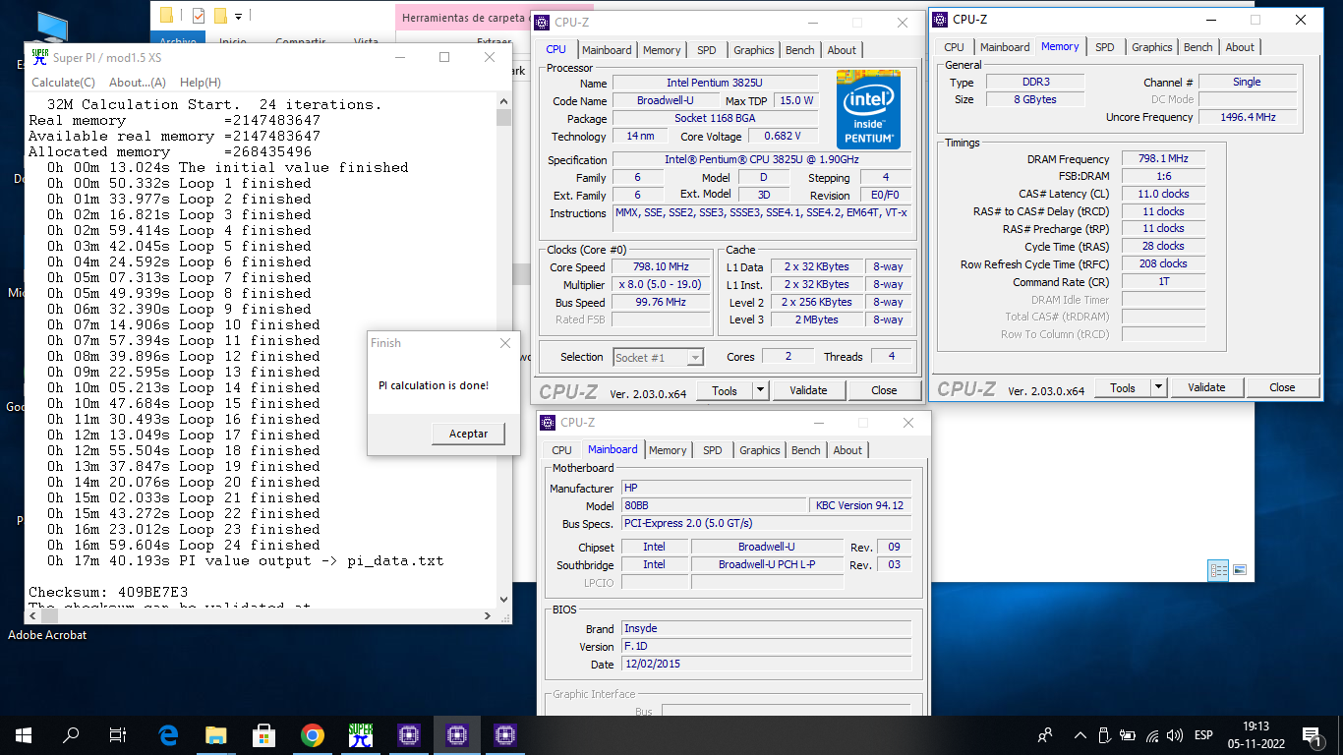Open Task View from the taskbar
The height and width of the screenshot is (755, 1343).
coord(118,735)
